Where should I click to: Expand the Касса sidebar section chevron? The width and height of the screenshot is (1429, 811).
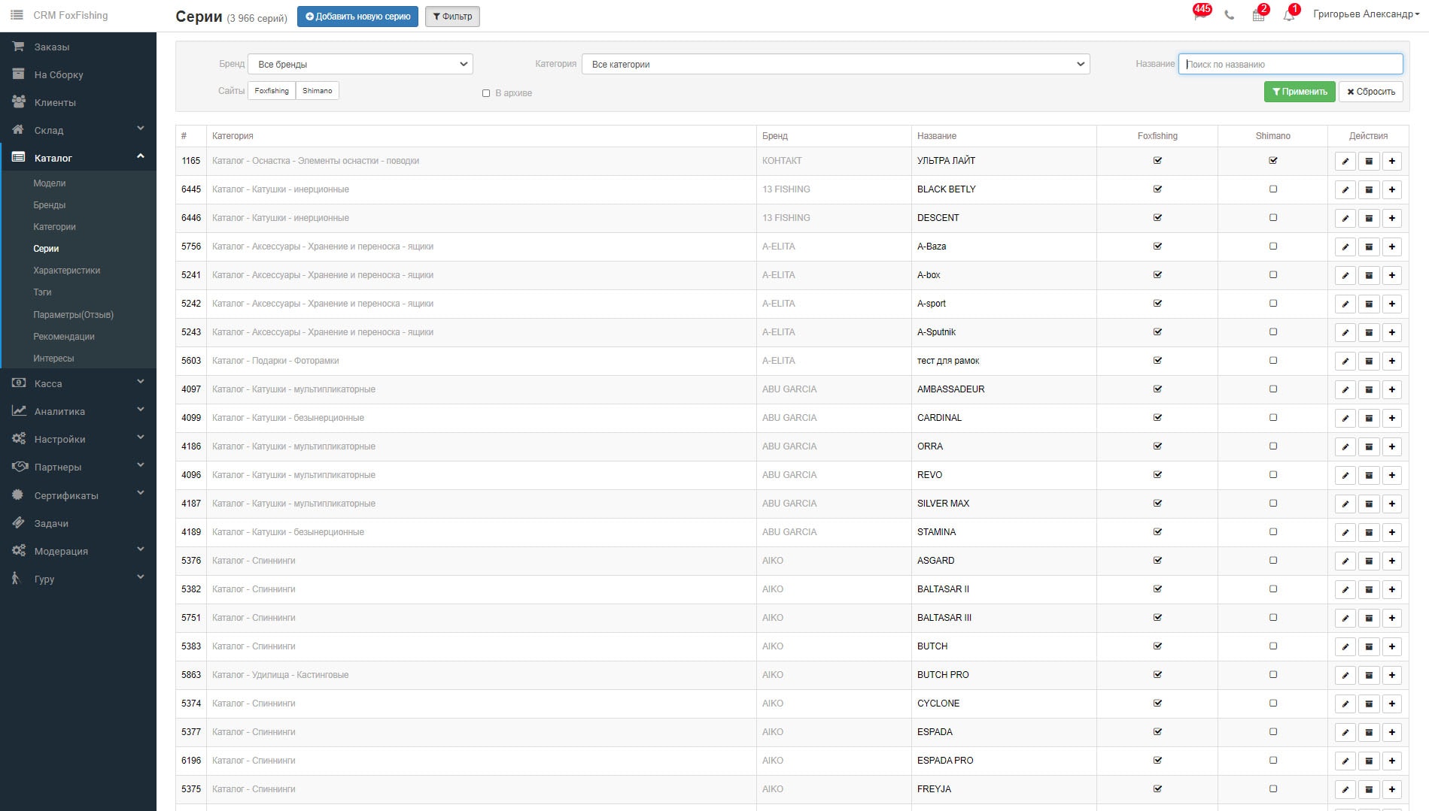click(141, 382)
